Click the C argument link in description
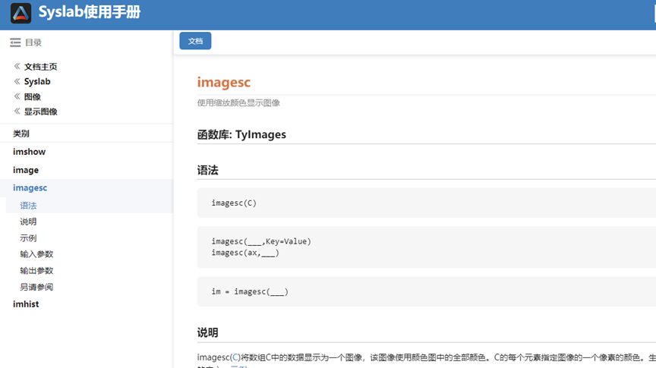 236,357
